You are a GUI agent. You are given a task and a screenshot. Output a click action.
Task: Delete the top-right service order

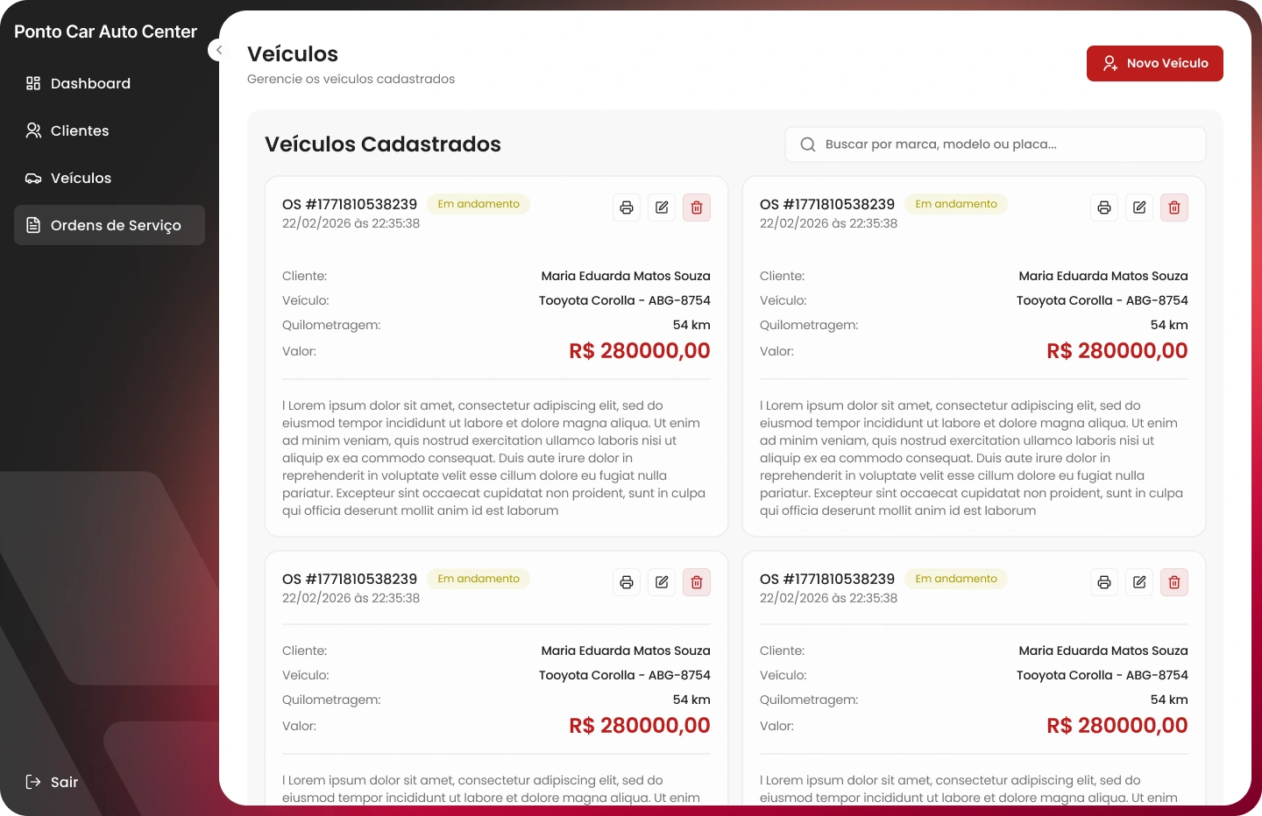1174,208
